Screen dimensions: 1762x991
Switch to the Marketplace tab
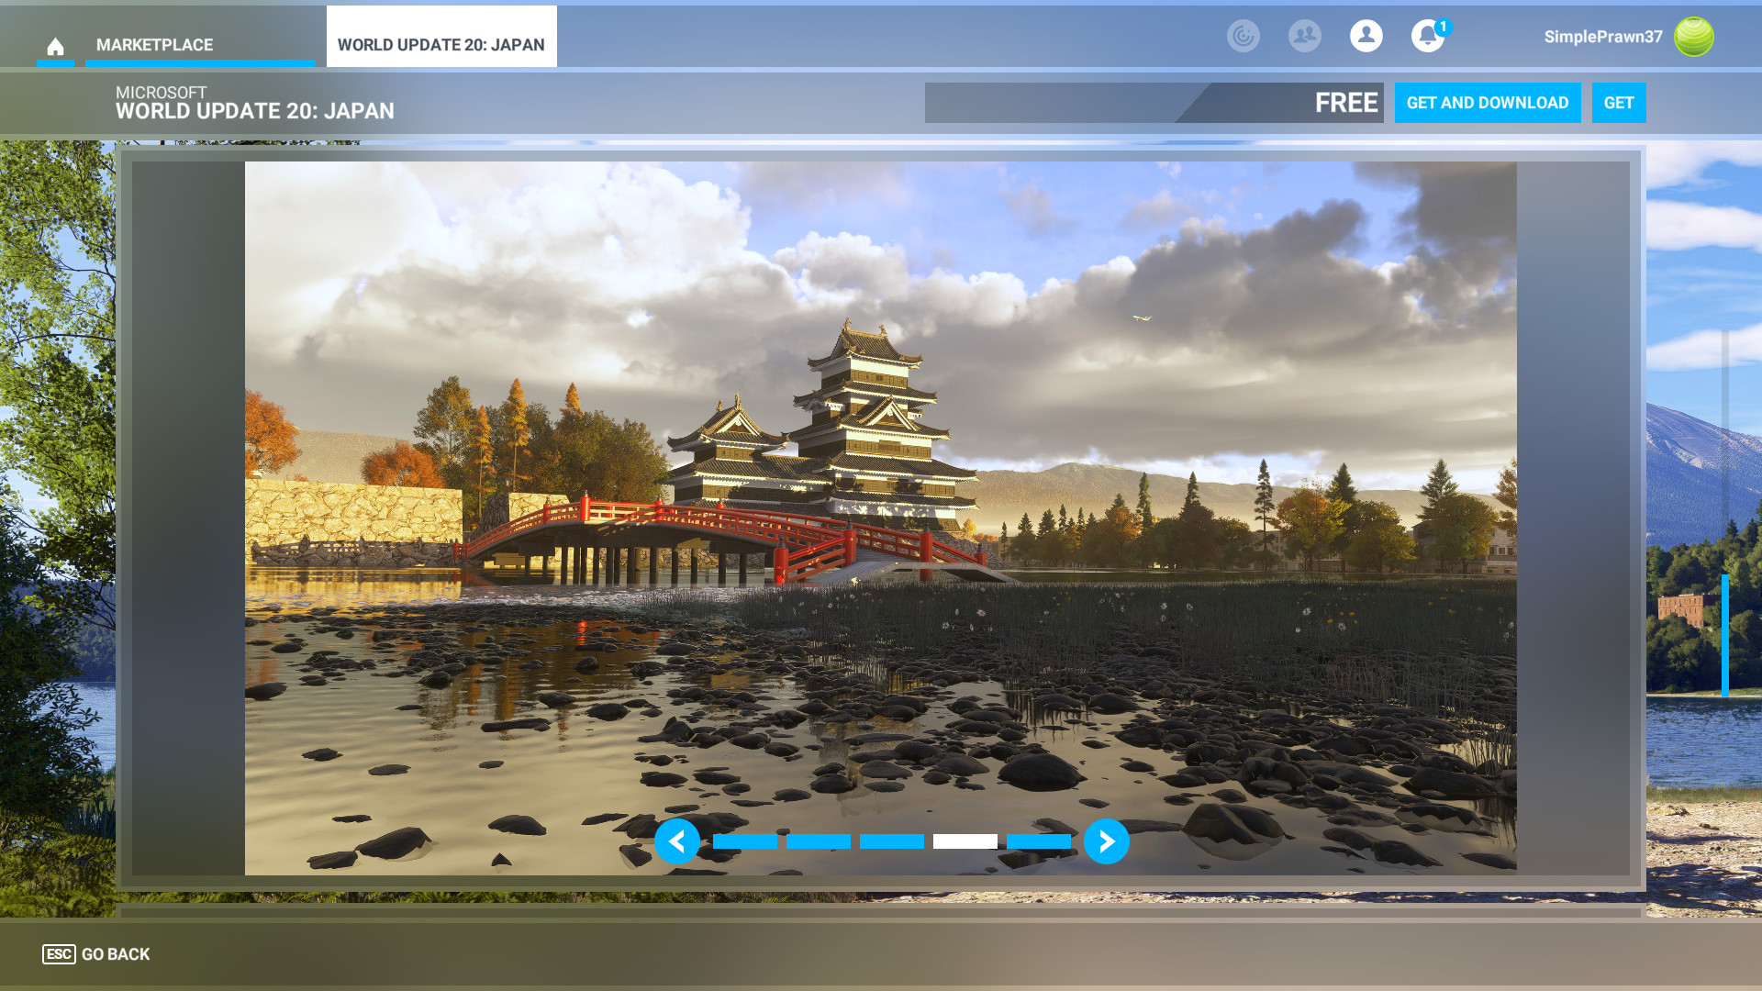click(154, 45)
